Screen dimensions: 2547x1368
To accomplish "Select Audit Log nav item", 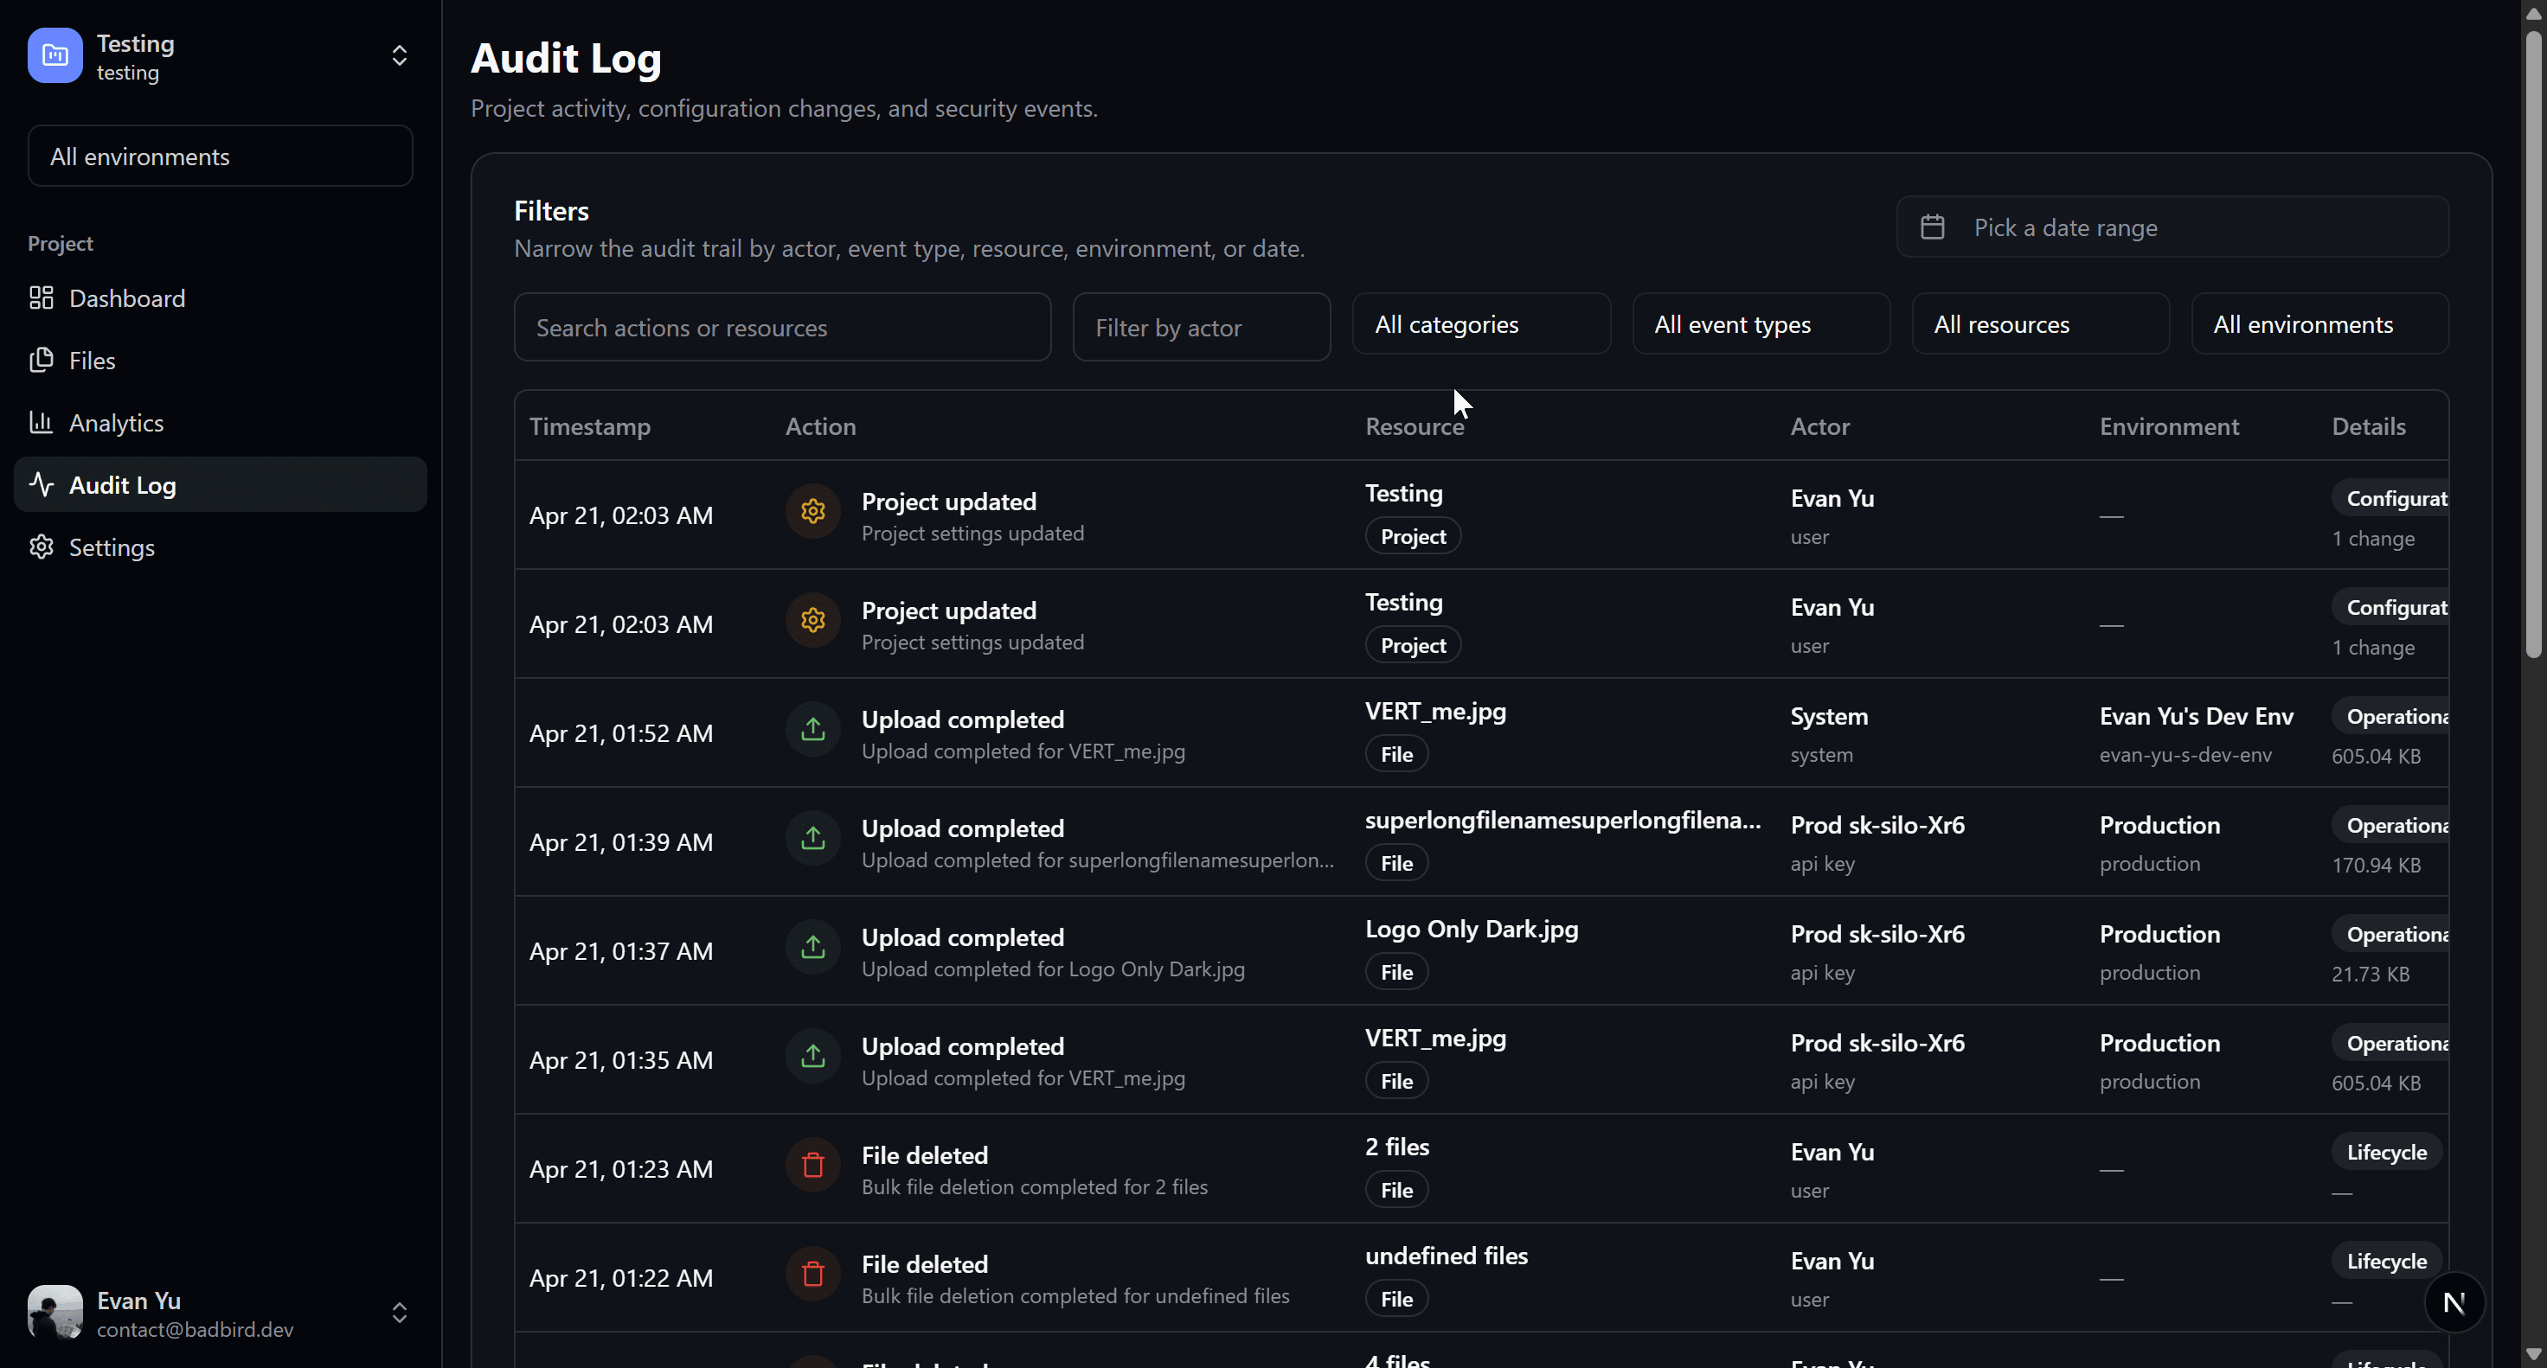I will [221, 484].
